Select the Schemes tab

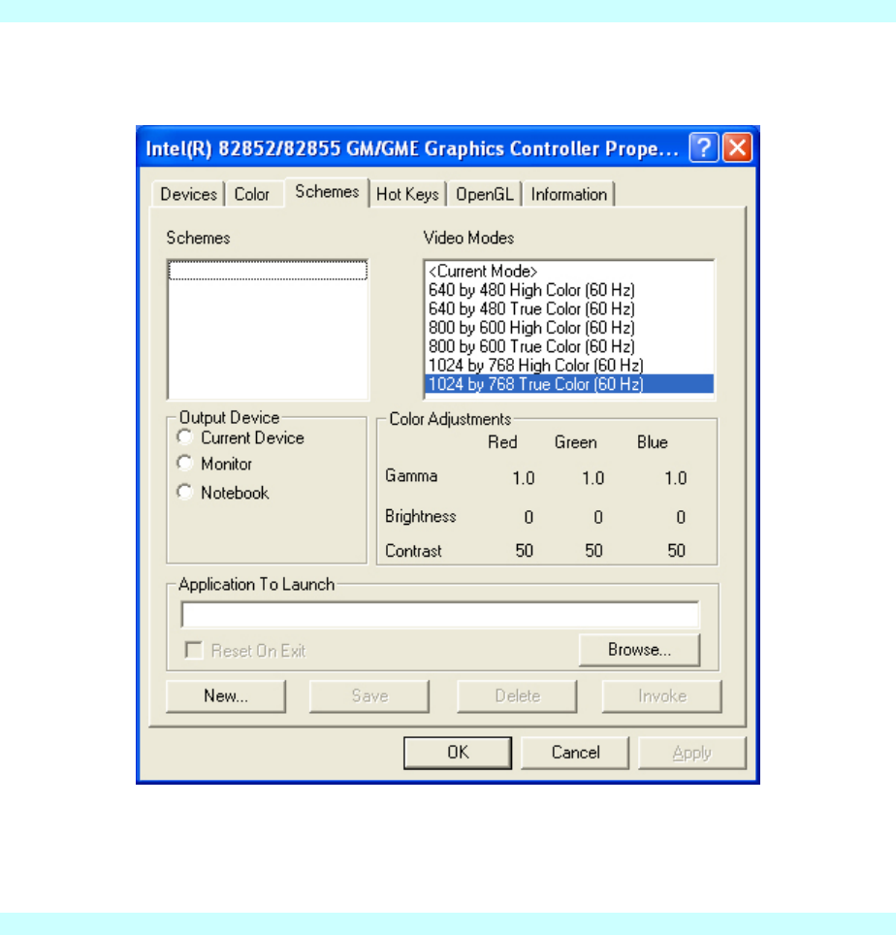327,192
